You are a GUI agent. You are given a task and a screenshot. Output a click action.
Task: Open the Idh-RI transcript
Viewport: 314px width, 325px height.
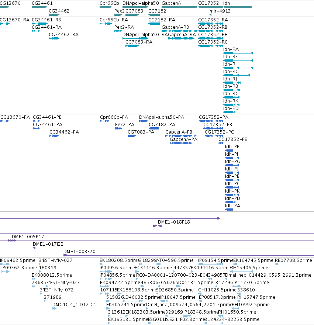pos(230,64)
